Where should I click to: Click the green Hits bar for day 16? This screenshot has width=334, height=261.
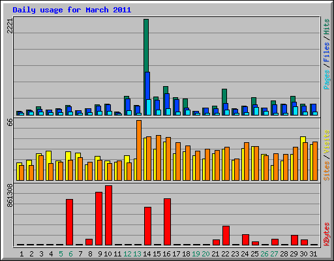[166, 90]
